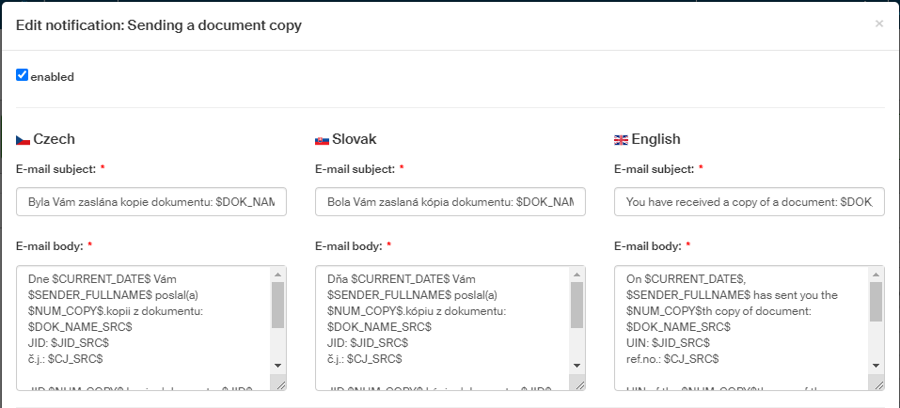Focus the Czech e-mail subject field
This screenshot has width=900, height=408.
tap(150, 202)
